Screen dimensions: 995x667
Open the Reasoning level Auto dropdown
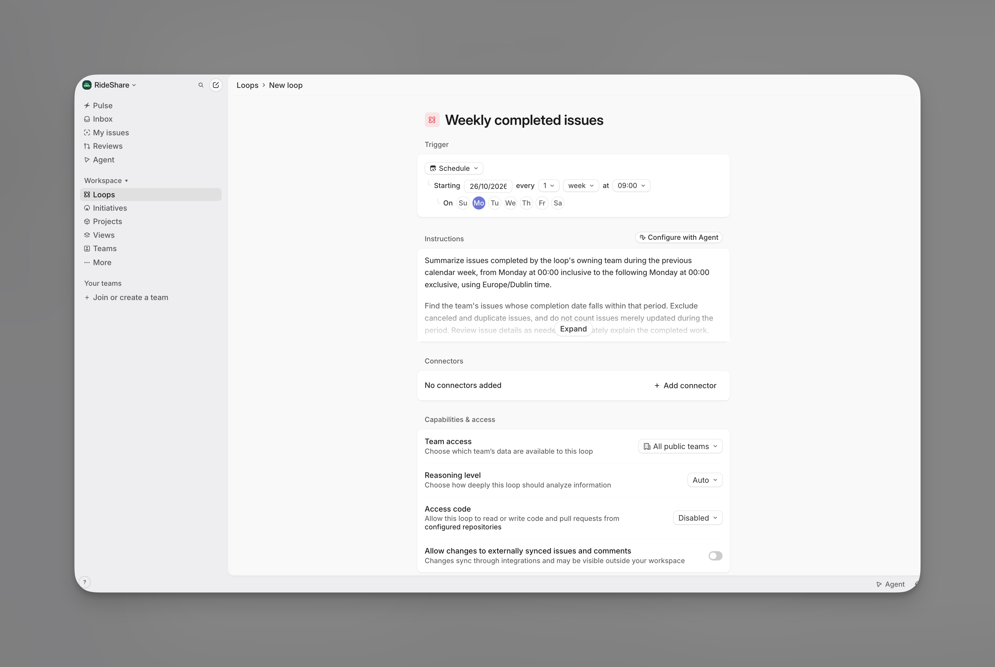(705, 480)
